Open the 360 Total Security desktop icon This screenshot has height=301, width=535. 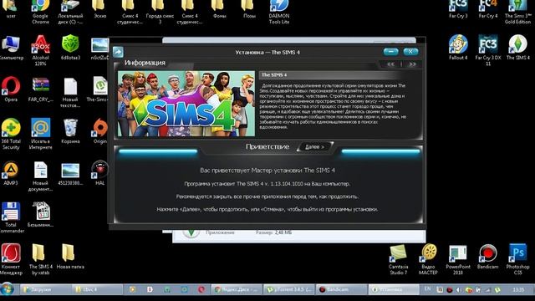11,134
